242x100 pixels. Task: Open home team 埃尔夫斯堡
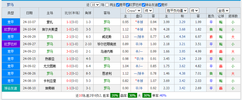tap(50, 29)
